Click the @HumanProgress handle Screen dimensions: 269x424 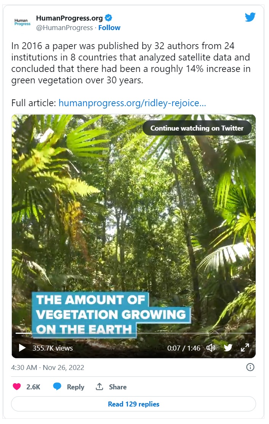tap(64, 28)
